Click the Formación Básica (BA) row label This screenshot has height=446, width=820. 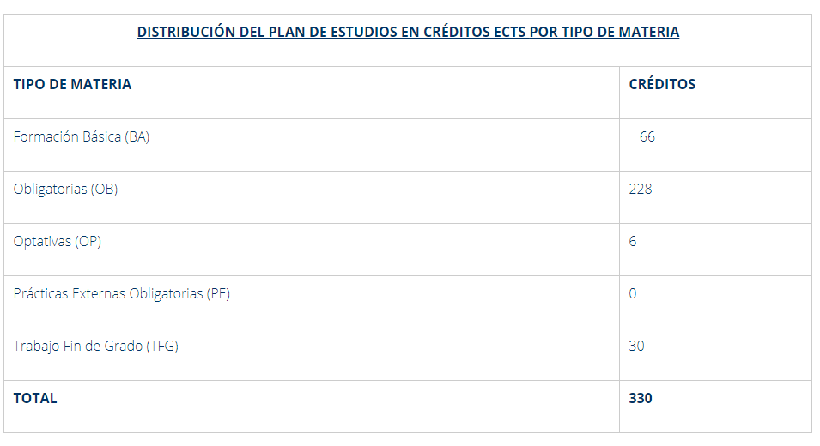click(x=82, y=137)
